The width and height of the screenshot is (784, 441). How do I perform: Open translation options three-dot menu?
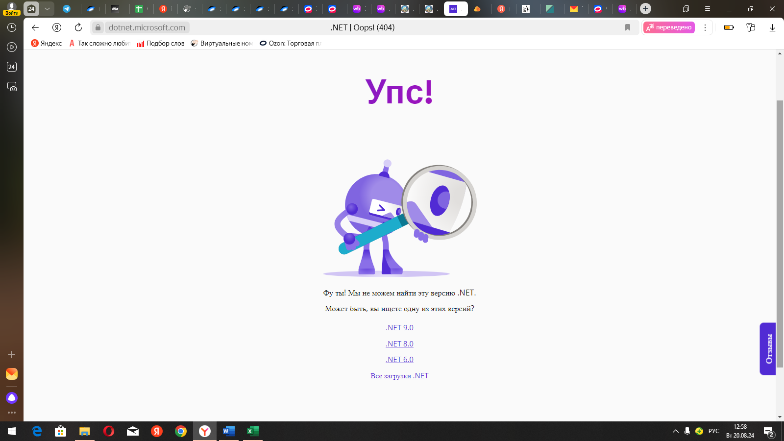coord(705,27)
